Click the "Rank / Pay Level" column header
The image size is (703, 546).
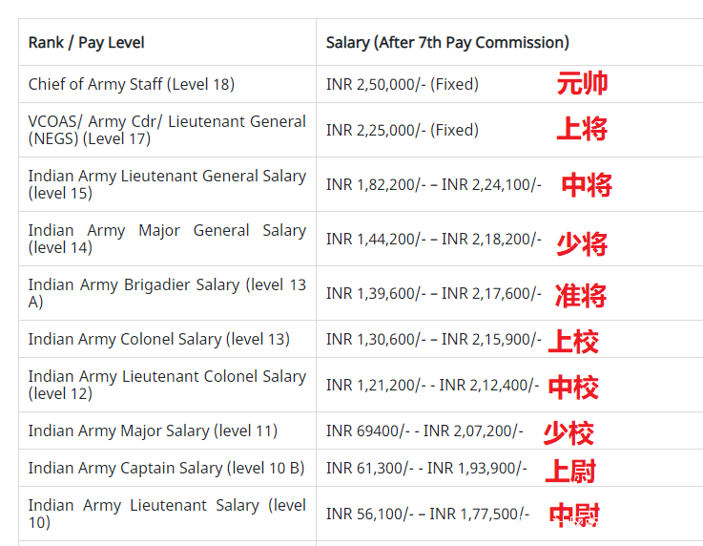pos(87,42)
